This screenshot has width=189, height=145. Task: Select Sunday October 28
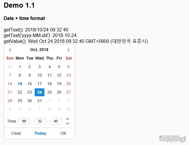coord(10,101)
